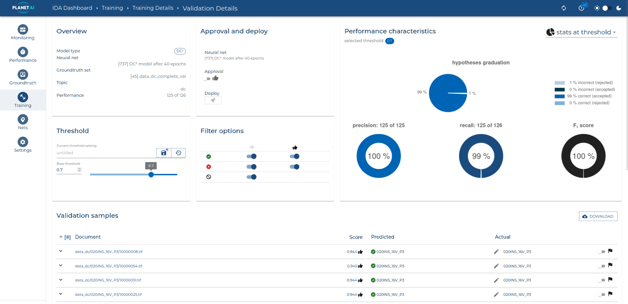Click the DOWNLOAD button
This screenshot has width=628, height=304.
pos(598,217)
